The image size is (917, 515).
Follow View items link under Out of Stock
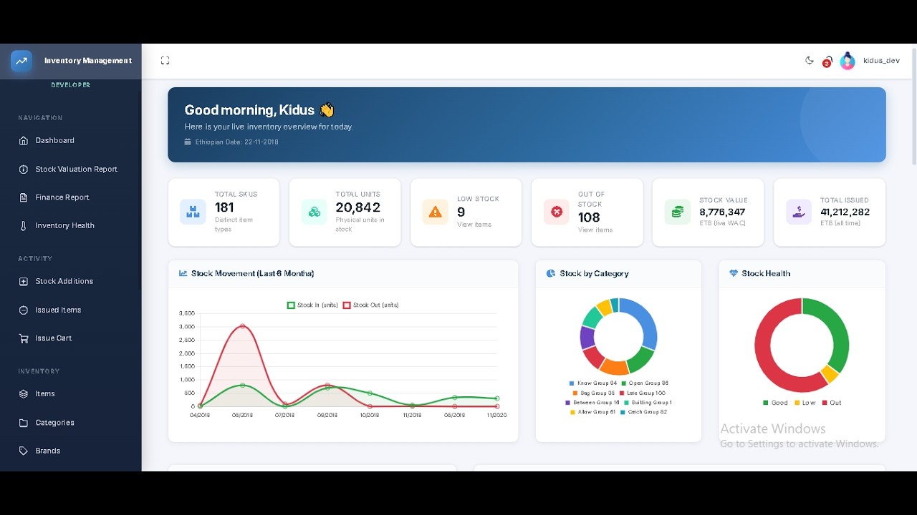595,230
